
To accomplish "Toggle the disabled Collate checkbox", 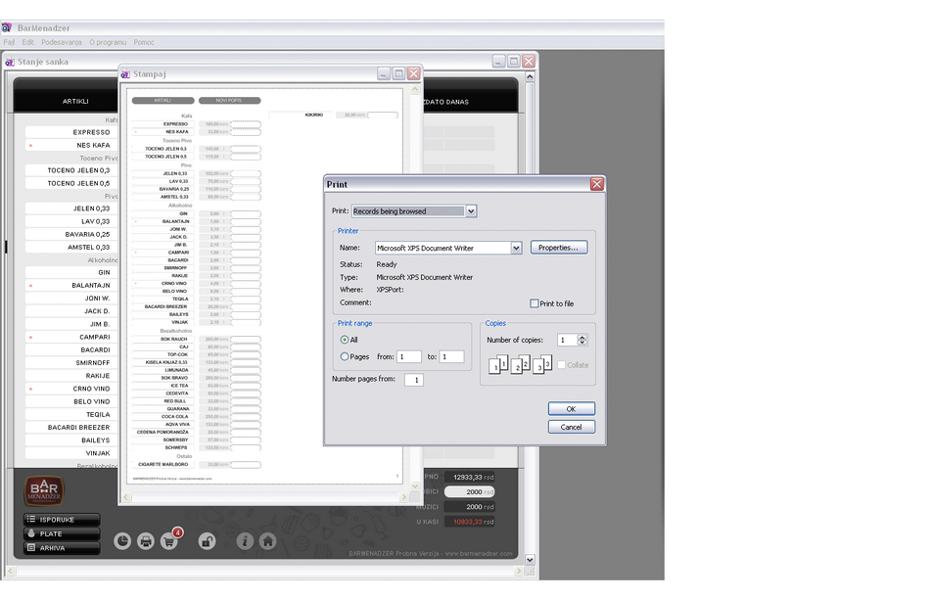I will pyautogui.click(x=561, y=365).
